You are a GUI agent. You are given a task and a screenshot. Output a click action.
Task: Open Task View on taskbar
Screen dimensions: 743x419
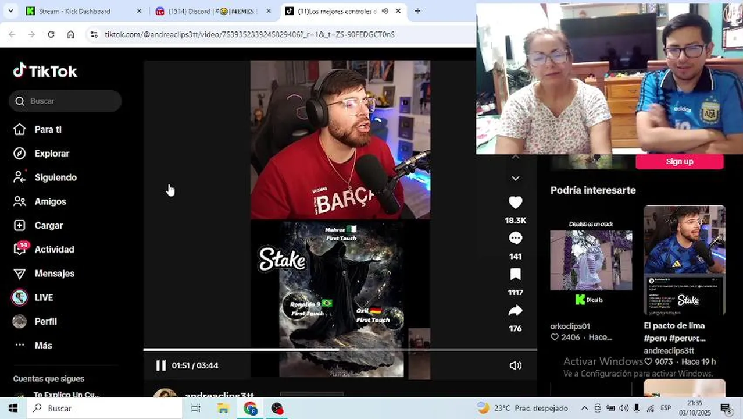tap(196, 408)
